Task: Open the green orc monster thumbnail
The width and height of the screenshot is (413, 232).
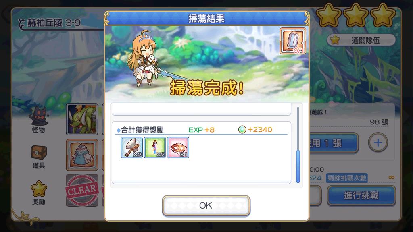Action: (82, 119)
